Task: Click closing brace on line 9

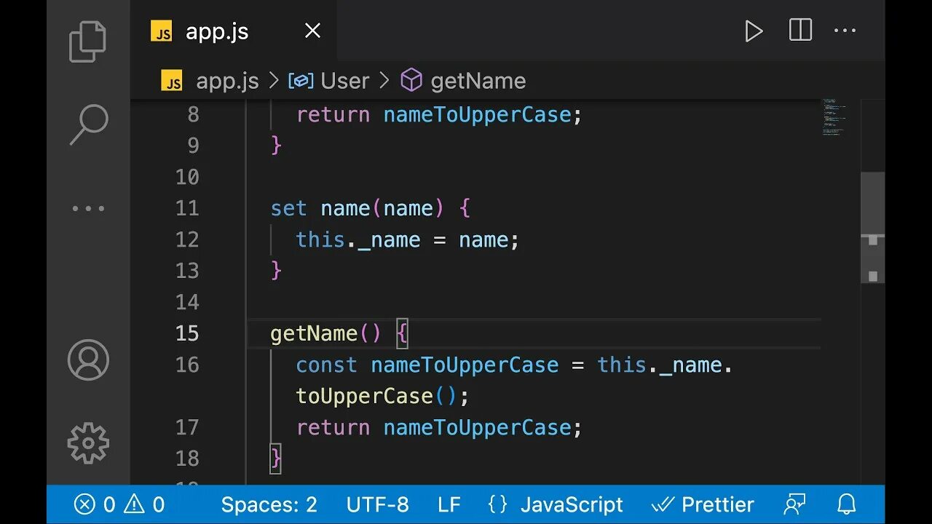Action: (x=276, y=146)
